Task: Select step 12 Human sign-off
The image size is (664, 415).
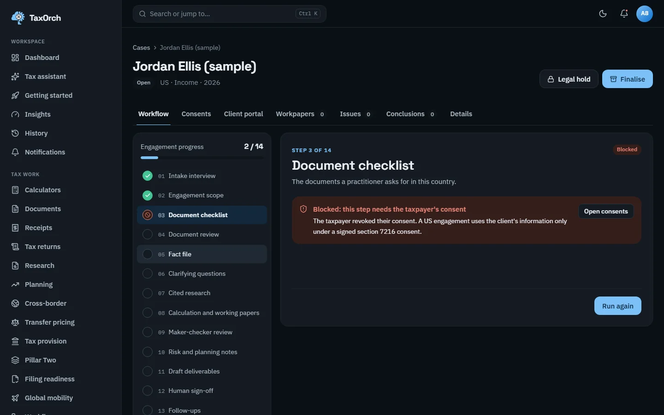Action: [202, 391]
